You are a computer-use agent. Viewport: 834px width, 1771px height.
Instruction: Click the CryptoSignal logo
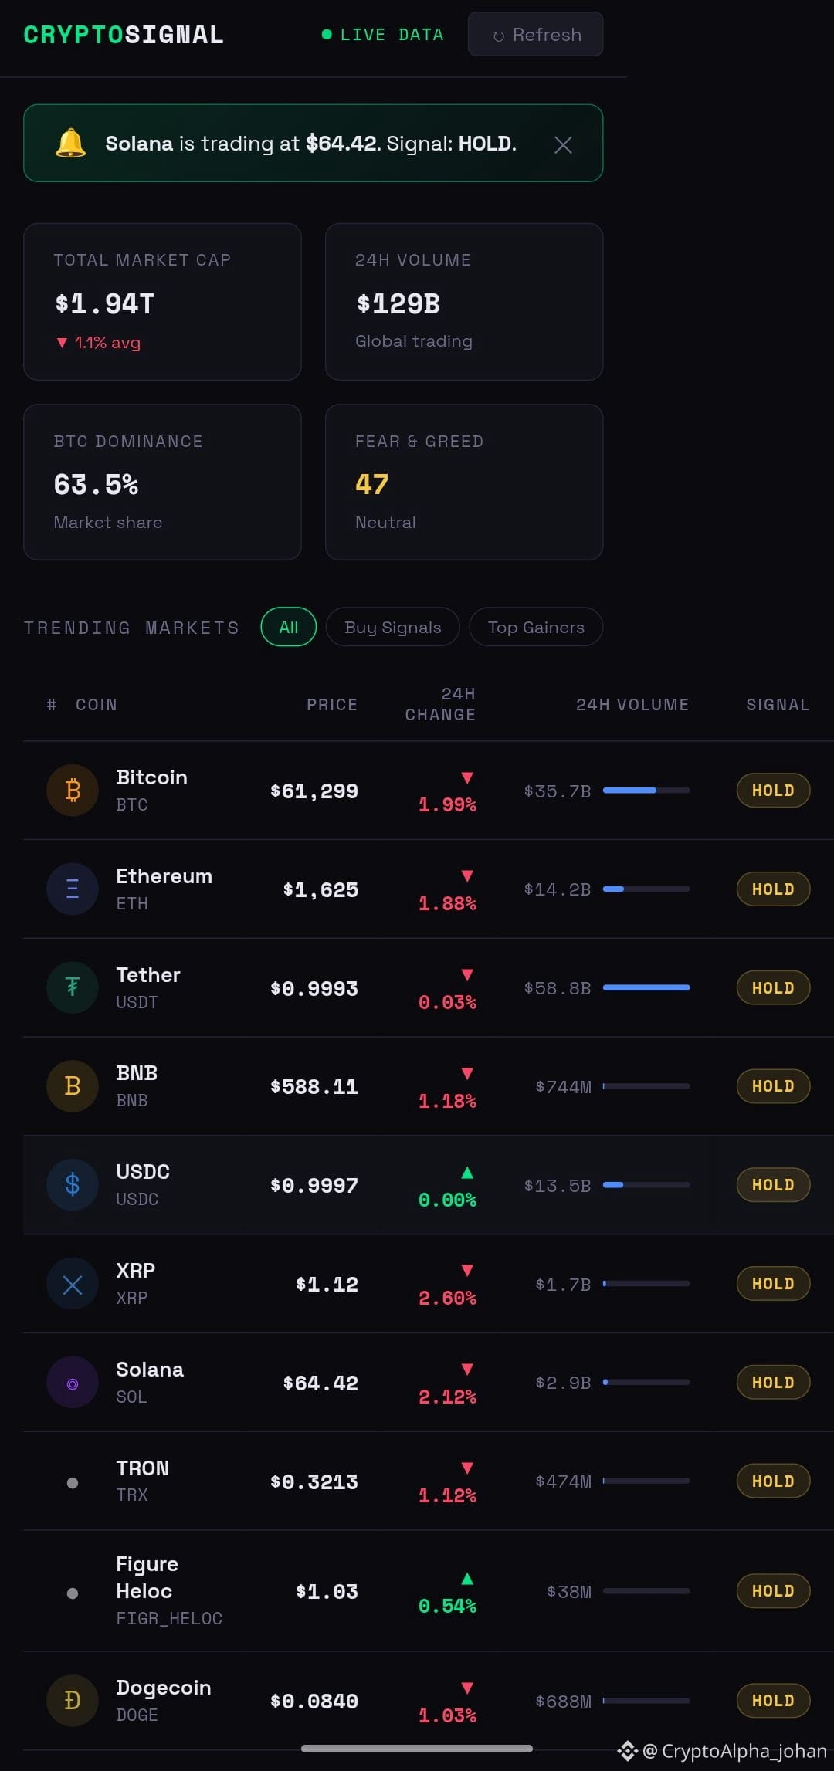tap(124, 35)
